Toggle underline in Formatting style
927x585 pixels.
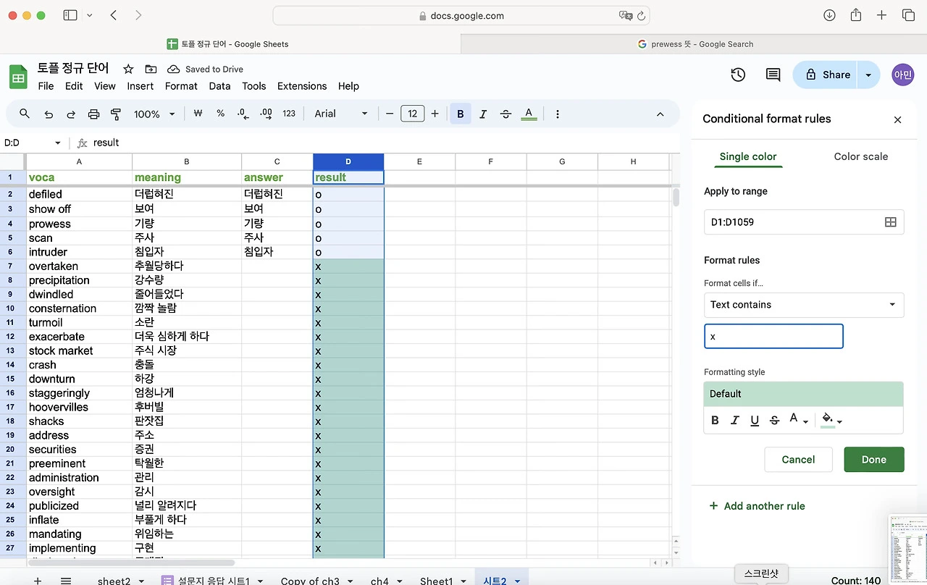[x=755, y=420]
